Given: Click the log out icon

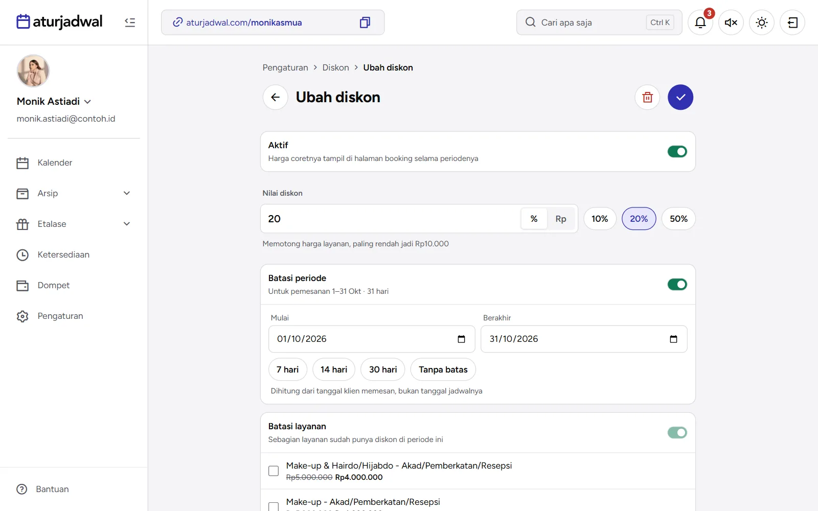Looking at the screenshot, I should [792, 22].
